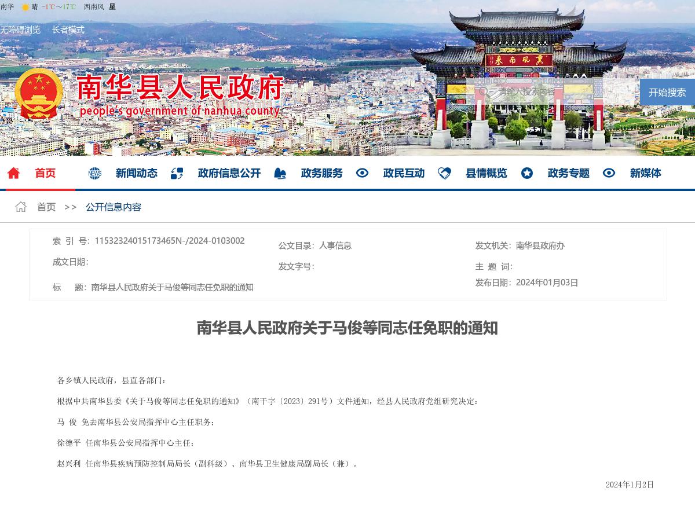The width and height of the screenshot is (695, 521).
Task: Click the NEWS globe icon beside 新闻动态
Action: click(x=94, y=173)
